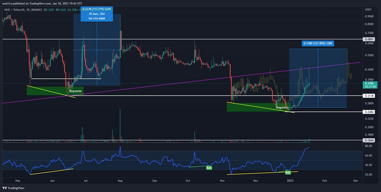Screen dimensions: 381x192
Task: Click the 2023 label on time axis
Action: [x=290, y=181]
